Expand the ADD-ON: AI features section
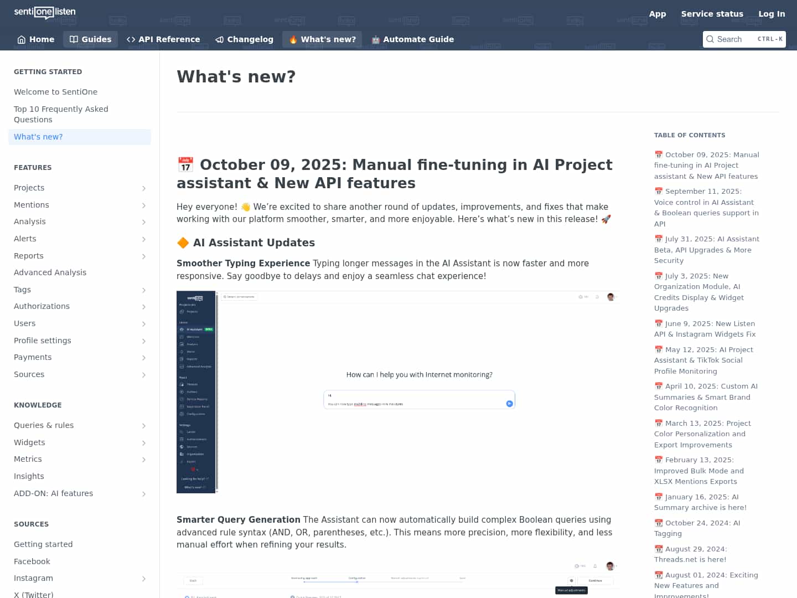797x598 pixels. point(144,494)
